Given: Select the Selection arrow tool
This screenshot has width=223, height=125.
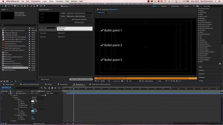Looking at the screenshot, I should click(2, 6).
